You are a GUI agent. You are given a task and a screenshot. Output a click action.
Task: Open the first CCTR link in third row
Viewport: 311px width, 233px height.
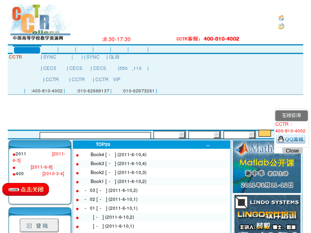pos(52,80)
